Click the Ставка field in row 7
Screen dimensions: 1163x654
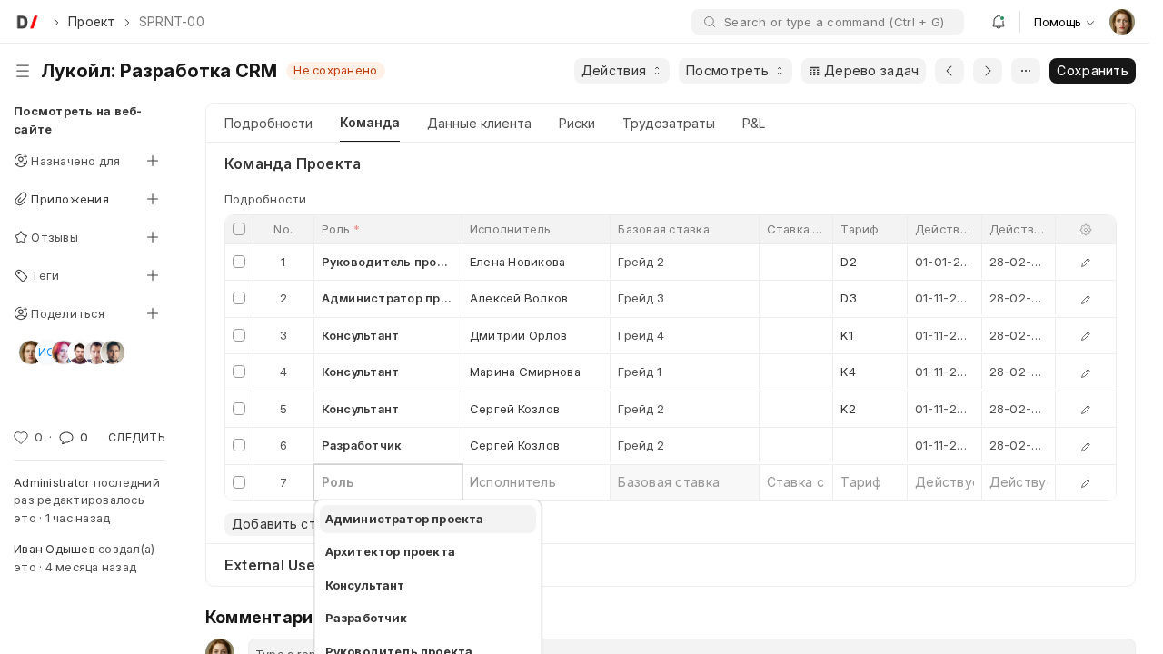point(796,482)
